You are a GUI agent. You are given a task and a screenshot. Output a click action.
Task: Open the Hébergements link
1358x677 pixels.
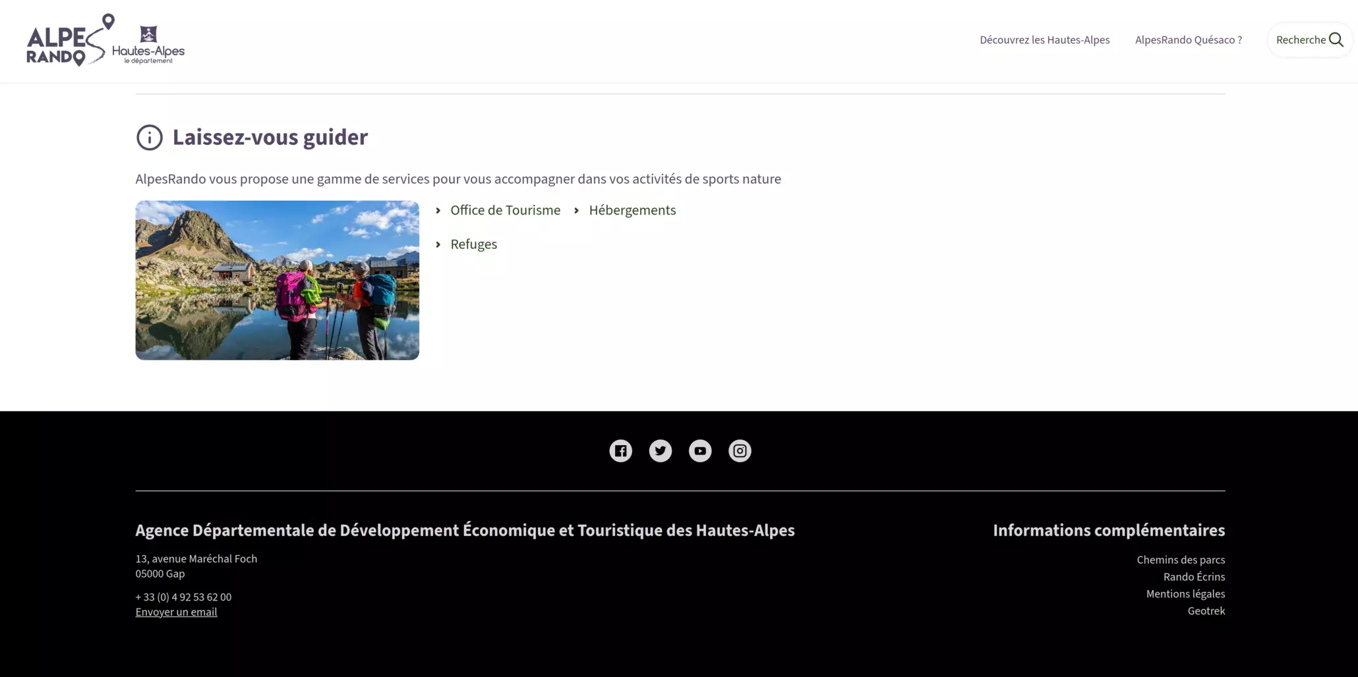pyautogui.click(x=632, y=210)
